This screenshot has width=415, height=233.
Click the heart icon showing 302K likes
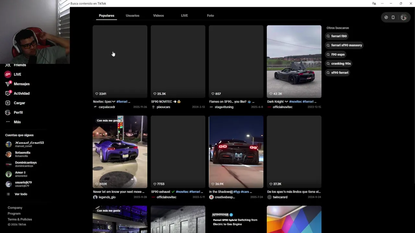[x=97, y=184]
